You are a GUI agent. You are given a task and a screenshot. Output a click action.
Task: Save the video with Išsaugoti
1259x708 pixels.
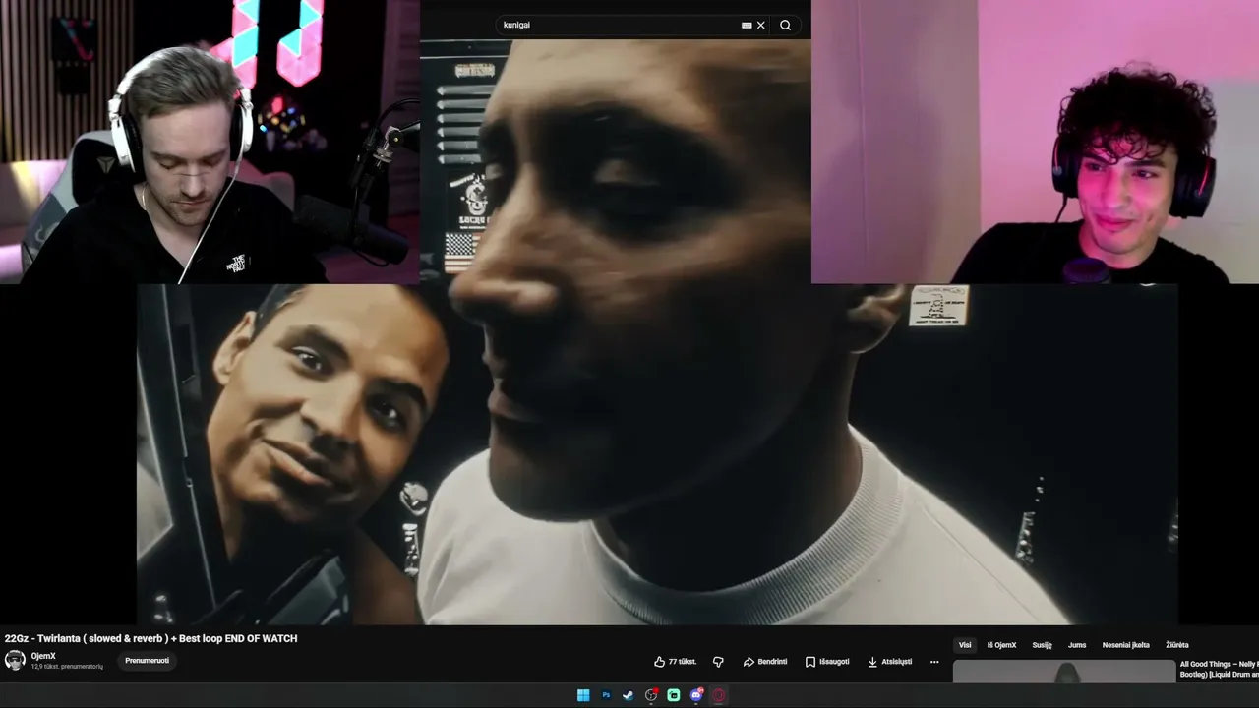pos(826,662)
